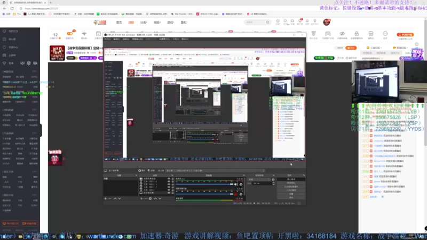Click the search magnifier icon on Douyu

268,22
